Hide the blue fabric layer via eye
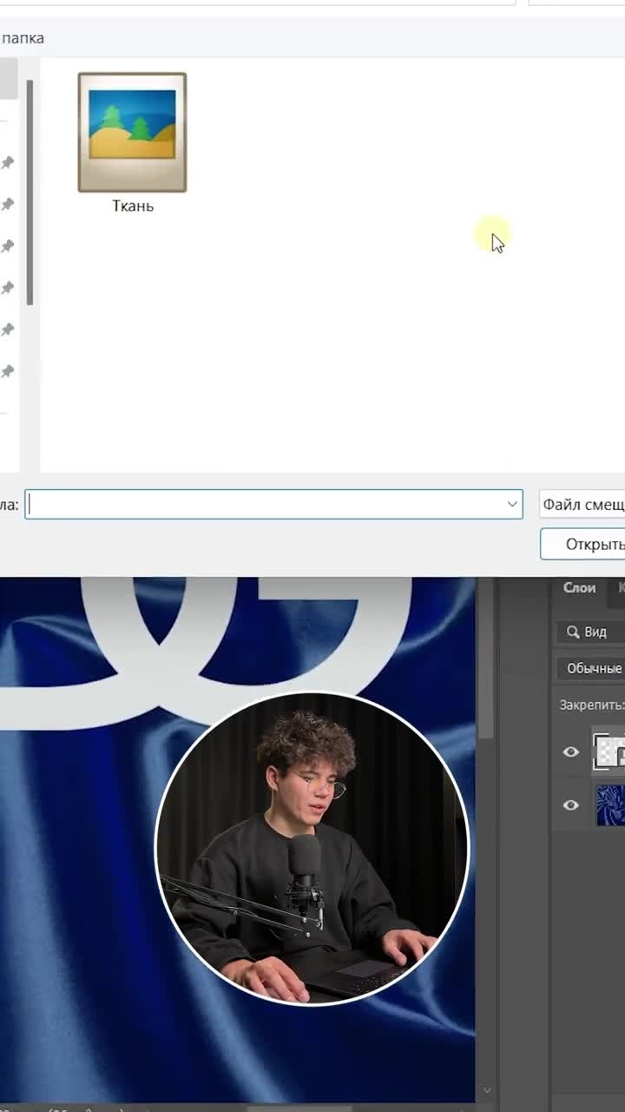 pyautogui.click(x=570, y=805)
